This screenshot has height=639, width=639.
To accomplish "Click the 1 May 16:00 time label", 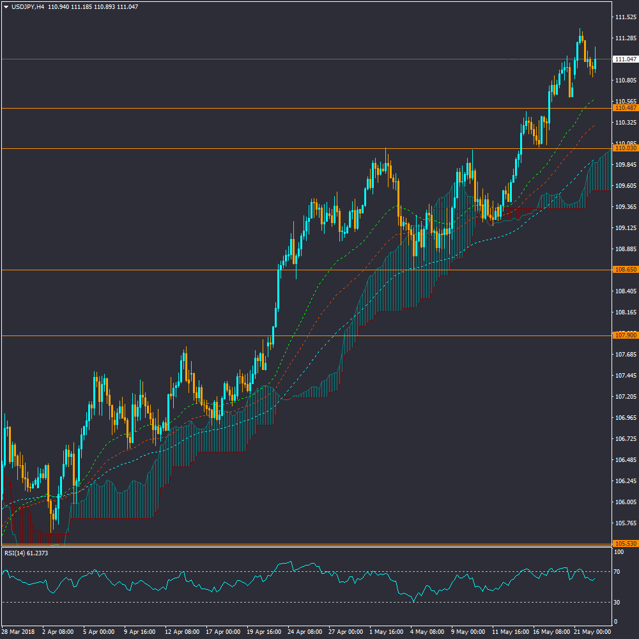I will [x=385, y=631].
